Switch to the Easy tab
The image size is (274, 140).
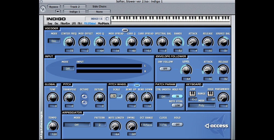[50, 23]
